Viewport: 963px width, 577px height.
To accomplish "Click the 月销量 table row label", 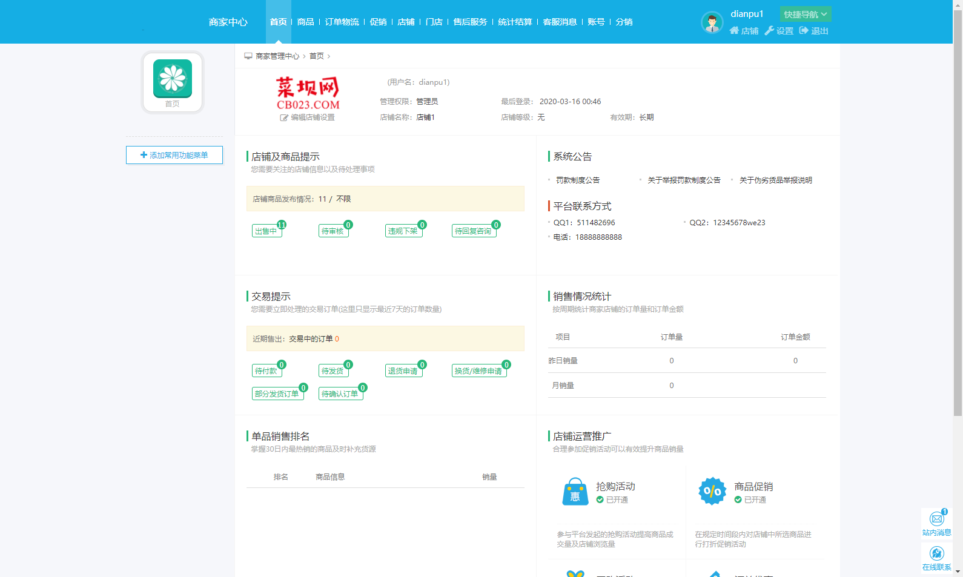I will pos(563,385).
